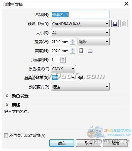The width and height of the screenshot is (132, 151).
Task: Confirm with the OK (确定) button
Action: (62, 143)
